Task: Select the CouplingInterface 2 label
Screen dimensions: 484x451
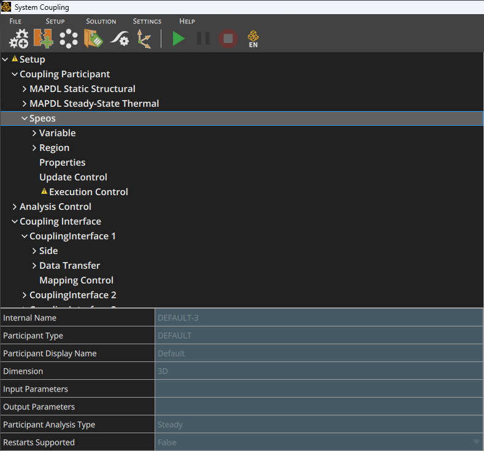Action: pyautogui.click(x=73, y=295)
